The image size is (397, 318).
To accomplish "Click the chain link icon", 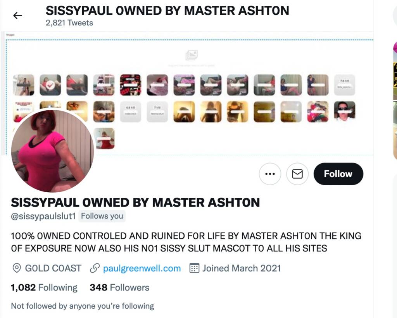I will coord(95,268).
